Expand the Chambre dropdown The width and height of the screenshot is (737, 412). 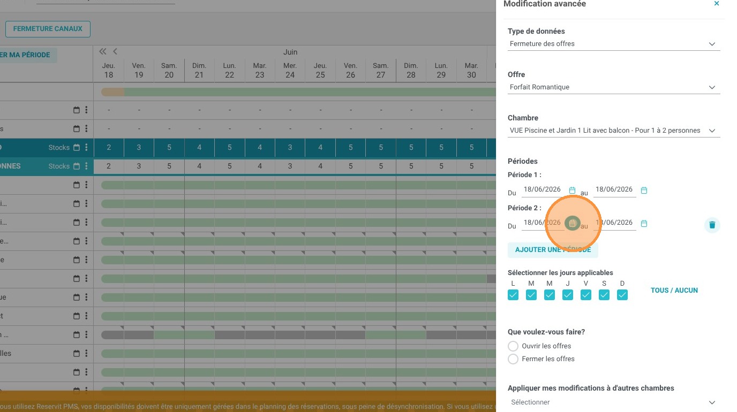(x=614, y=131)
